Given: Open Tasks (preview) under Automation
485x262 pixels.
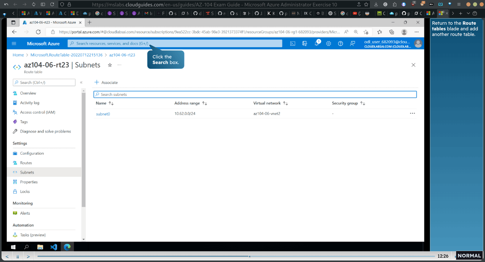Looking at the screenshot, I should (x=33, y=235).
